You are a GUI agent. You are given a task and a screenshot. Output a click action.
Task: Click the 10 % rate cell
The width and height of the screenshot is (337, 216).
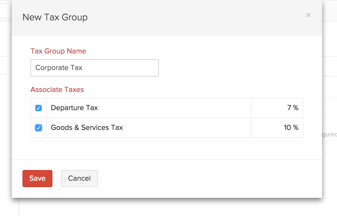tap(277, 128)
